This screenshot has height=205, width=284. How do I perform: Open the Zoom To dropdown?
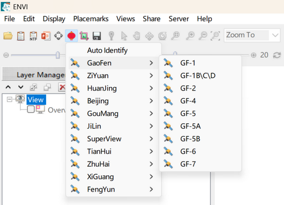[275, 35]
